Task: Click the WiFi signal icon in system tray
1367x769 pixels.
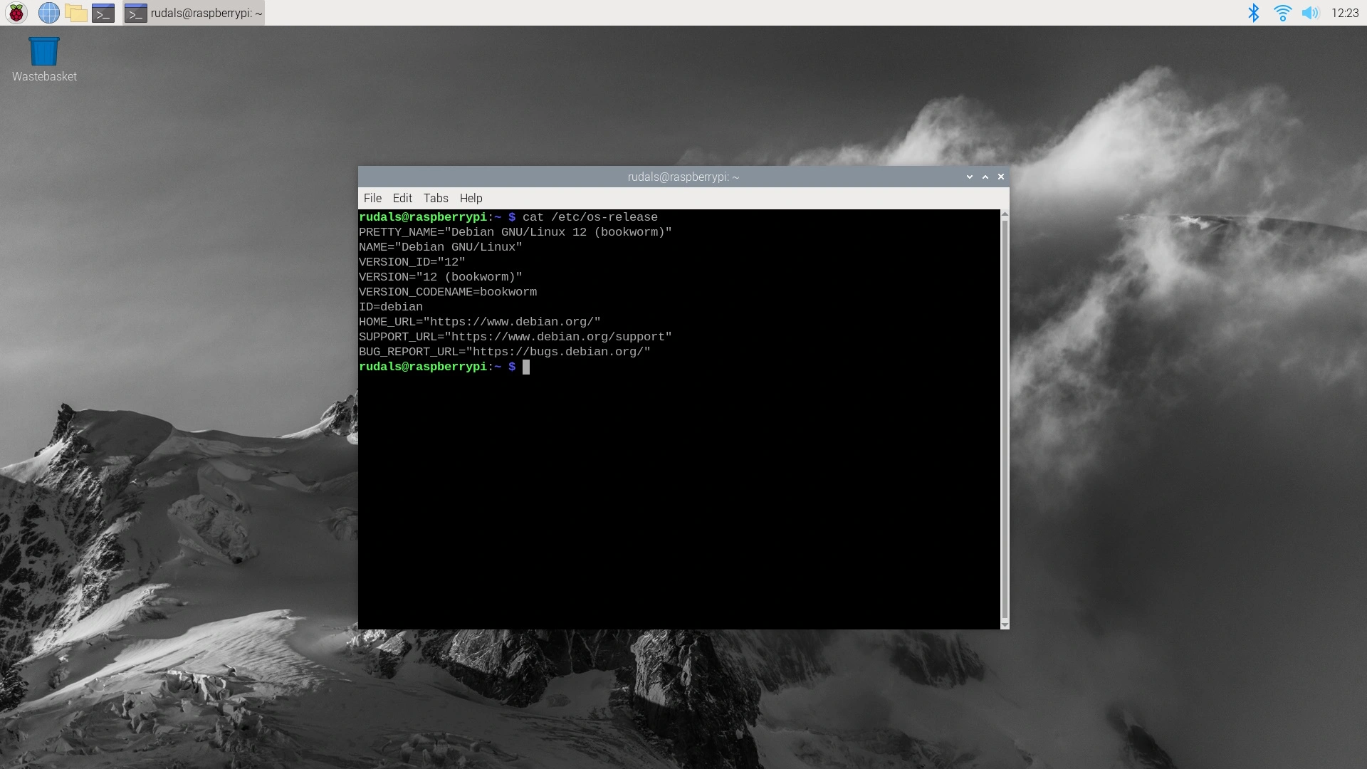Action: 1282,13
